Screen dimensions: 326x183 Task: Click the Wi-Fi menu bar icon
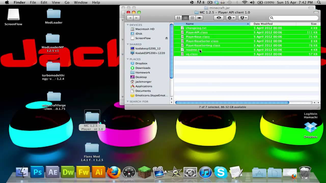point(245,2)
